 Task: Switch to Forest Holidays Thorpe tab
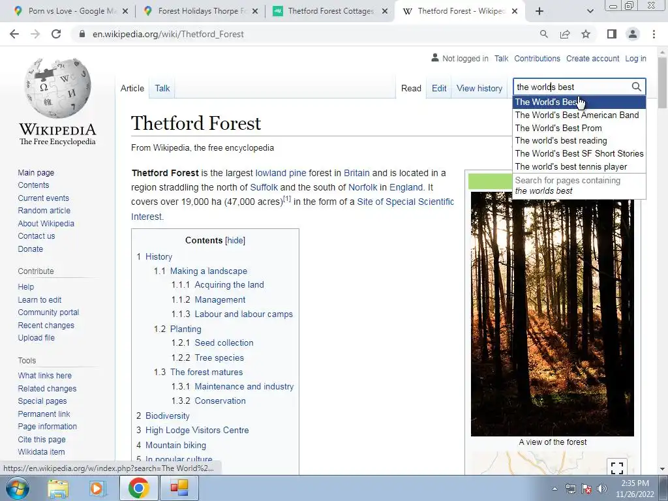(x=200, y=11)
